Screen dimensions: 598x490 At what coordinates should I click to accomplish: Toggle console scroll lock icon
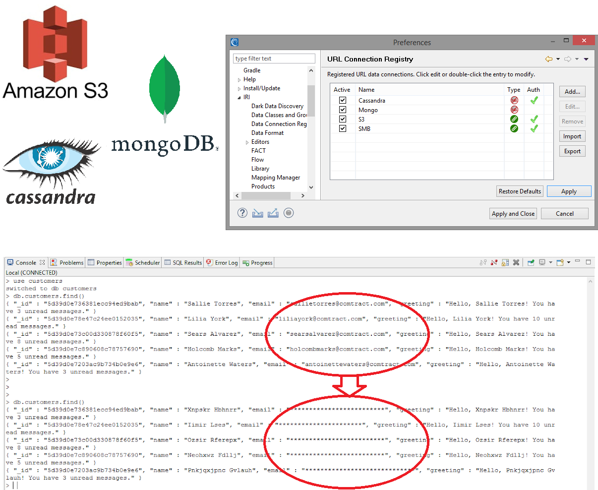[505, 262]
